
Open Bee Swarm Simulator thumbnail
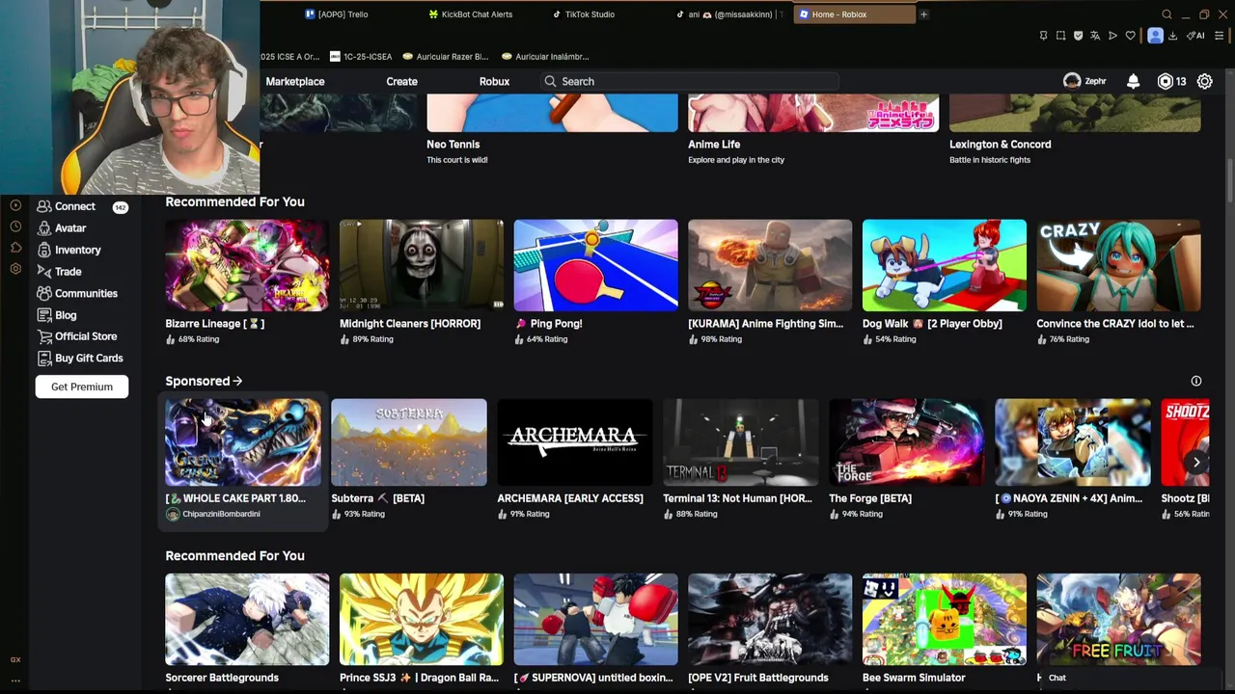click(945, 619)
